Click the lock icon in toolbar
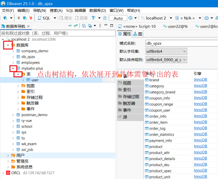This screenshot has height=179, width=218. [105, 18]
